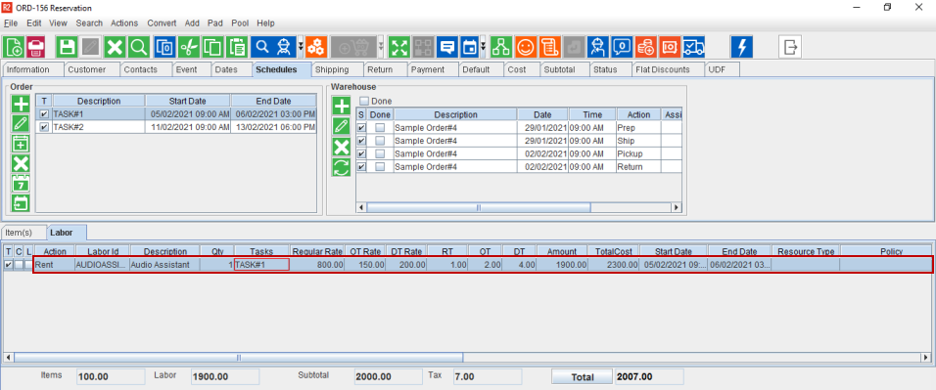Open the Convert menu

[162, 23]
